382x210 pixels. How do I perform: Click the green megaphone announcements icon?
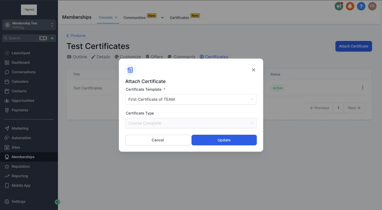click(x=339, y=6)
